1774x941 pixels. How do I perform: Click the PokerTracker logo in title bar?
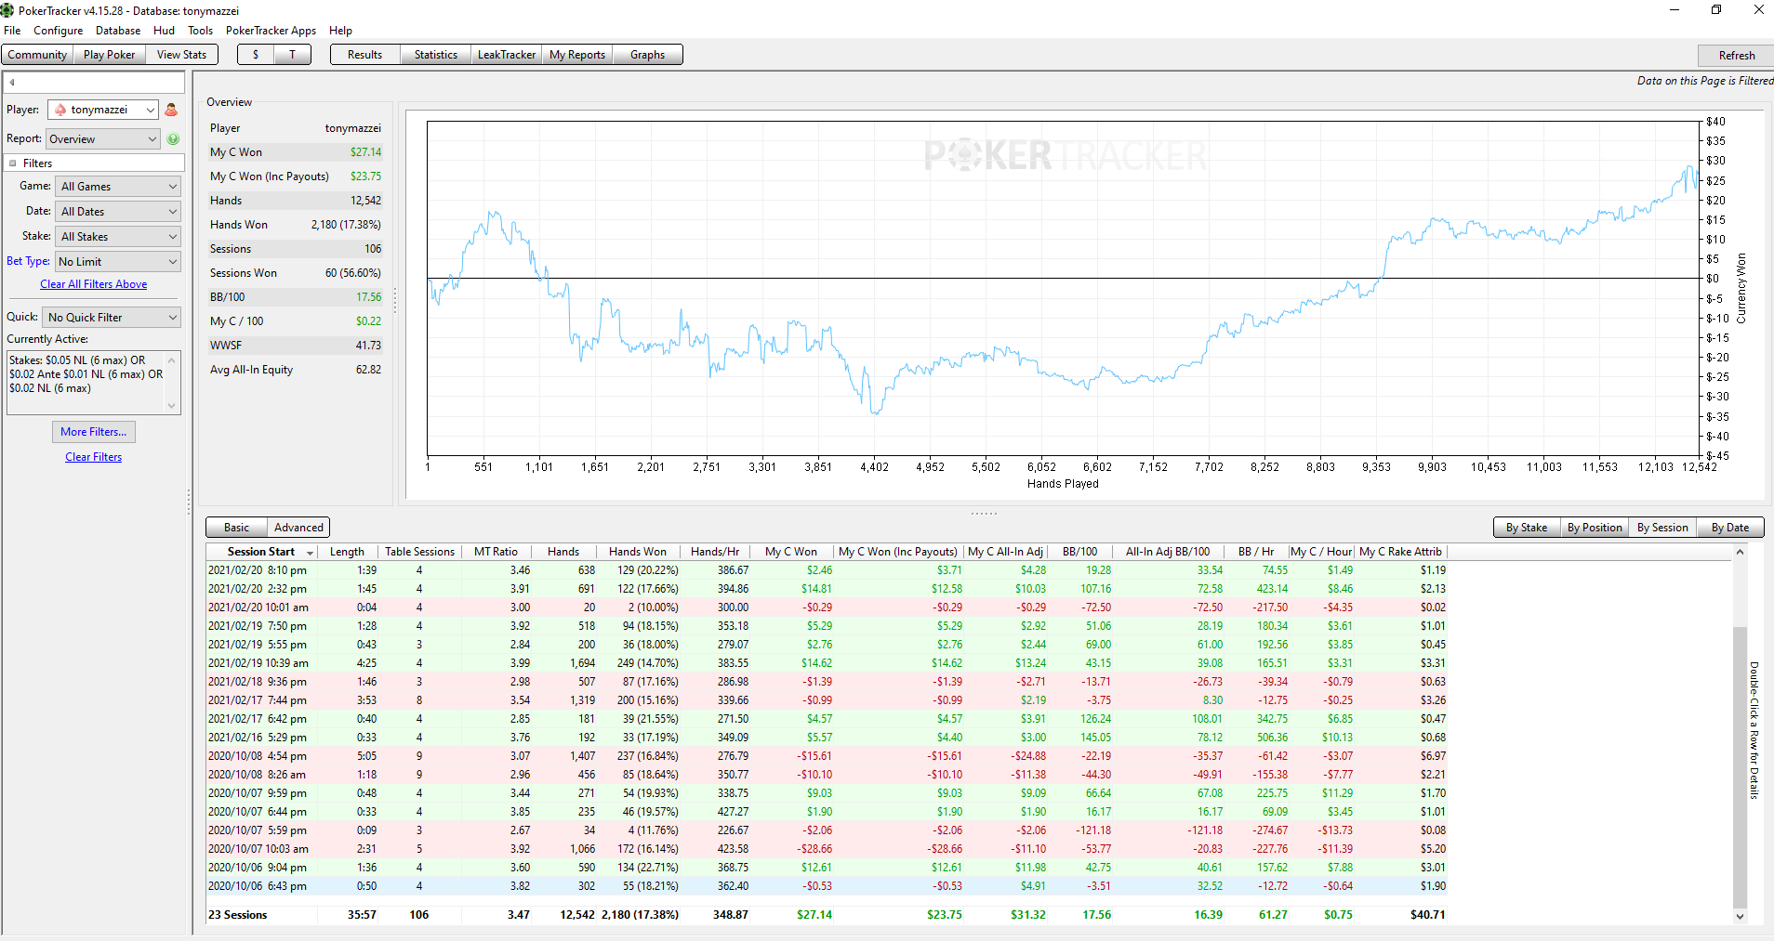tap(8, 10)
